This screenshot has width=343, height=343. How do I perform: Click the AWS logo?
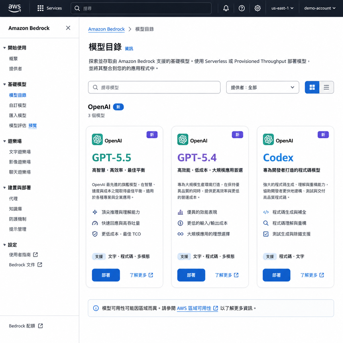(14, 8)
